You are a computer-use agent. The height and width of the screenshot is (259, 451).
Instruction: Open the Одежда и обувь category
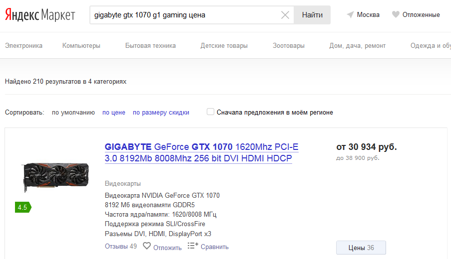click(431, 46)
